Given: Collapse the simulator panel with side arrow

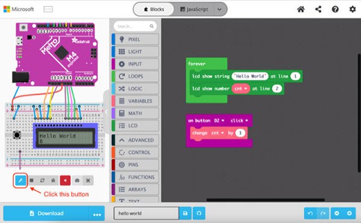Looking at the screenshot, I should 106,112.
